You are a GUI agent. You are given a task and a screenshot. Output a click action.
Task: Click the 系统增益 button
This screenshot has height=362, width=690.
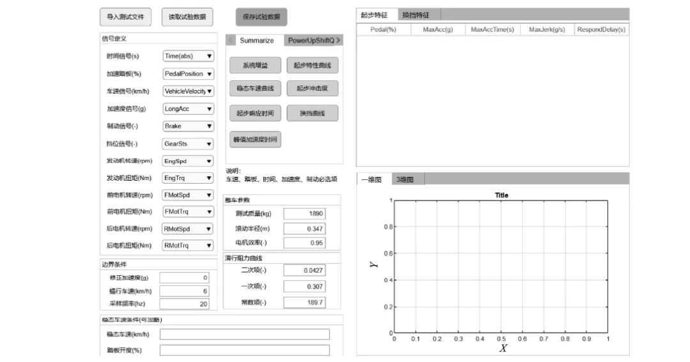click(x=255, y=65)
